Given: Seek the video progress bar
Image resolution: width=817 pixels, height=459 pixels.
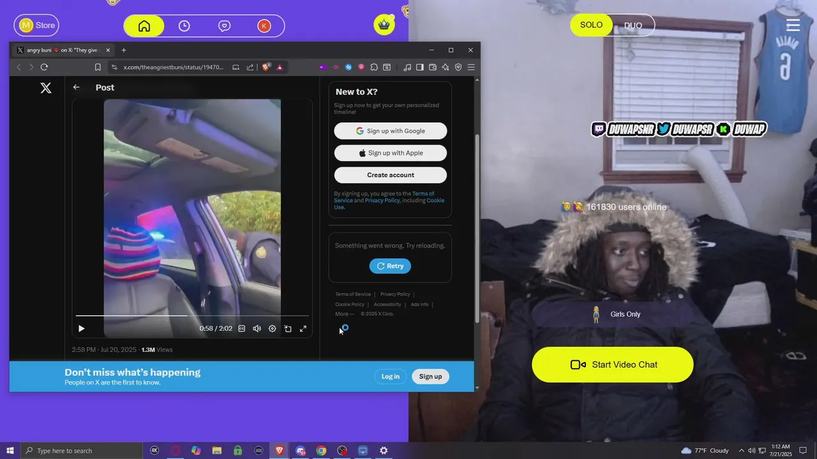Looking at the screenshot, I should (192, 316).
